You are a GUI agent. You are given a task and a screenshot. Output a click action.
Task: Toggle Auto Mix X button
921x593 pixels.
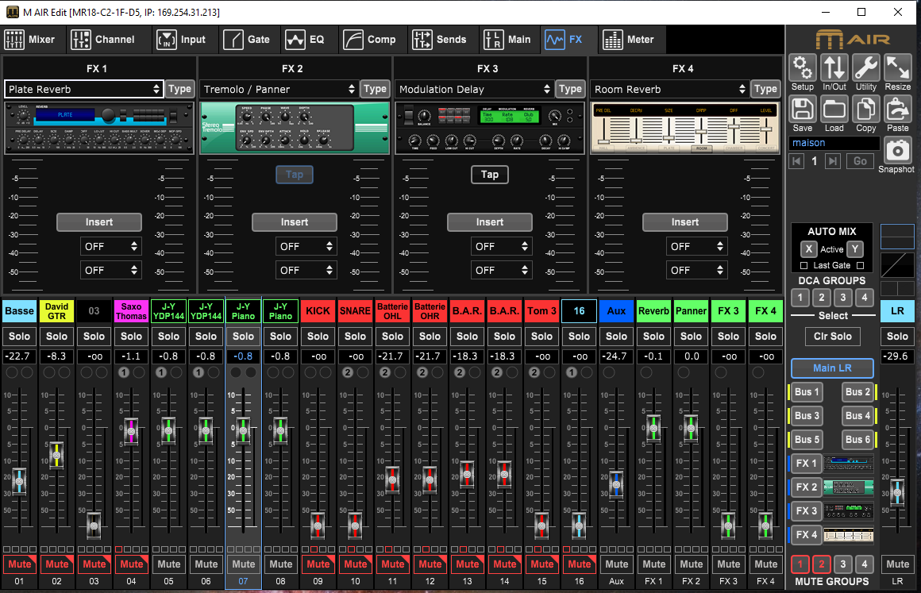[809, 249]
